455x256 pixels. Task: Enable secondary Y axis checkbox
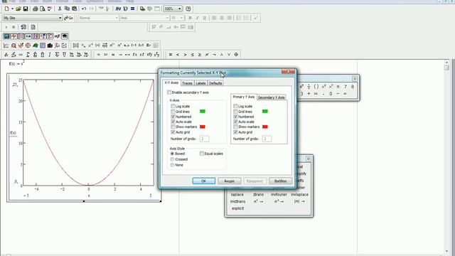tap(169, 92)
